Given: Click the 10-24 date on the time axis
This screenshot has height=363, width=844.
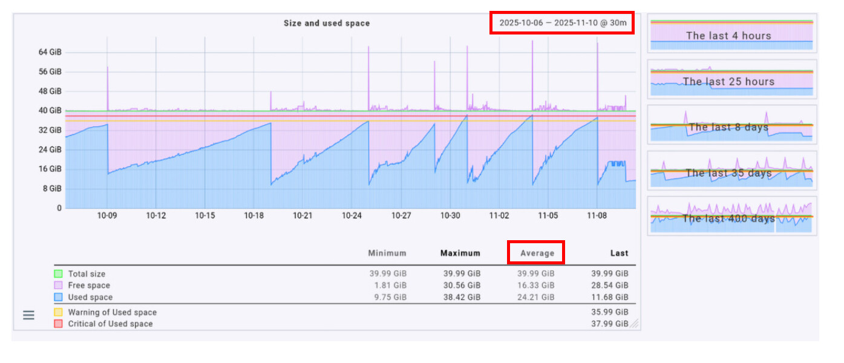Looking at the screenshot, I should (352, 216).
